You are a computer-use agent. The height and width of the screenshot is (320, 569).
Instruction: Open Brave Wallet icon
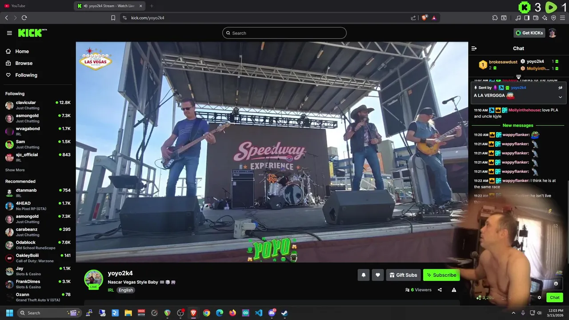pyautogui.click(x=536, y=18)
